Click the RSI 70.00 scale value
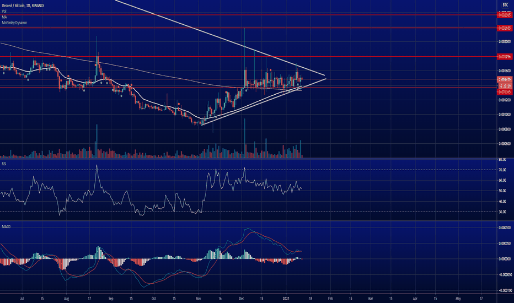Viewport: 514px width, 303px height. coord(502,170)
